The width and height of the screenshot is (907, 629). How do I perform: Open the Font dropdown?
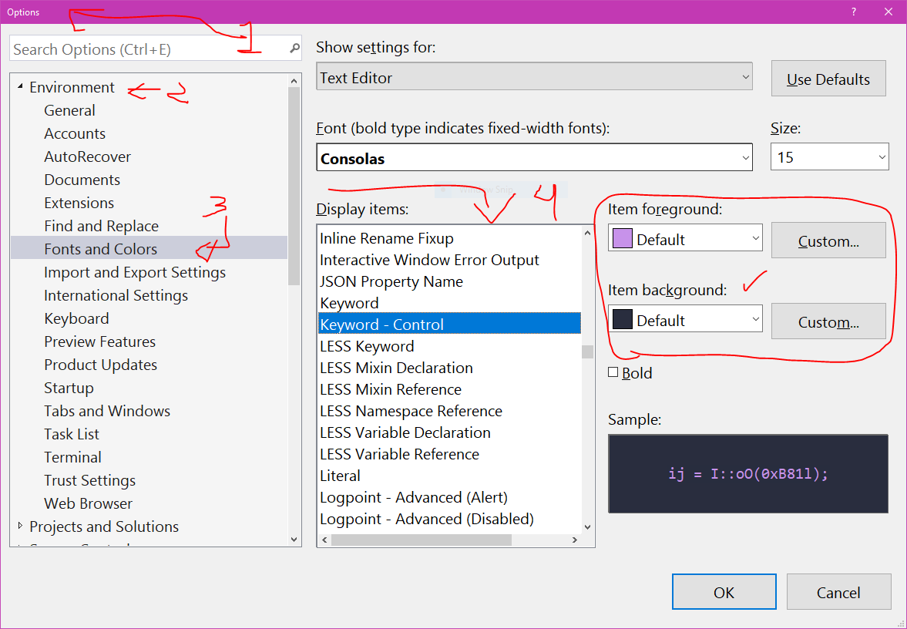pyautogui.click(x=745, y=157)
